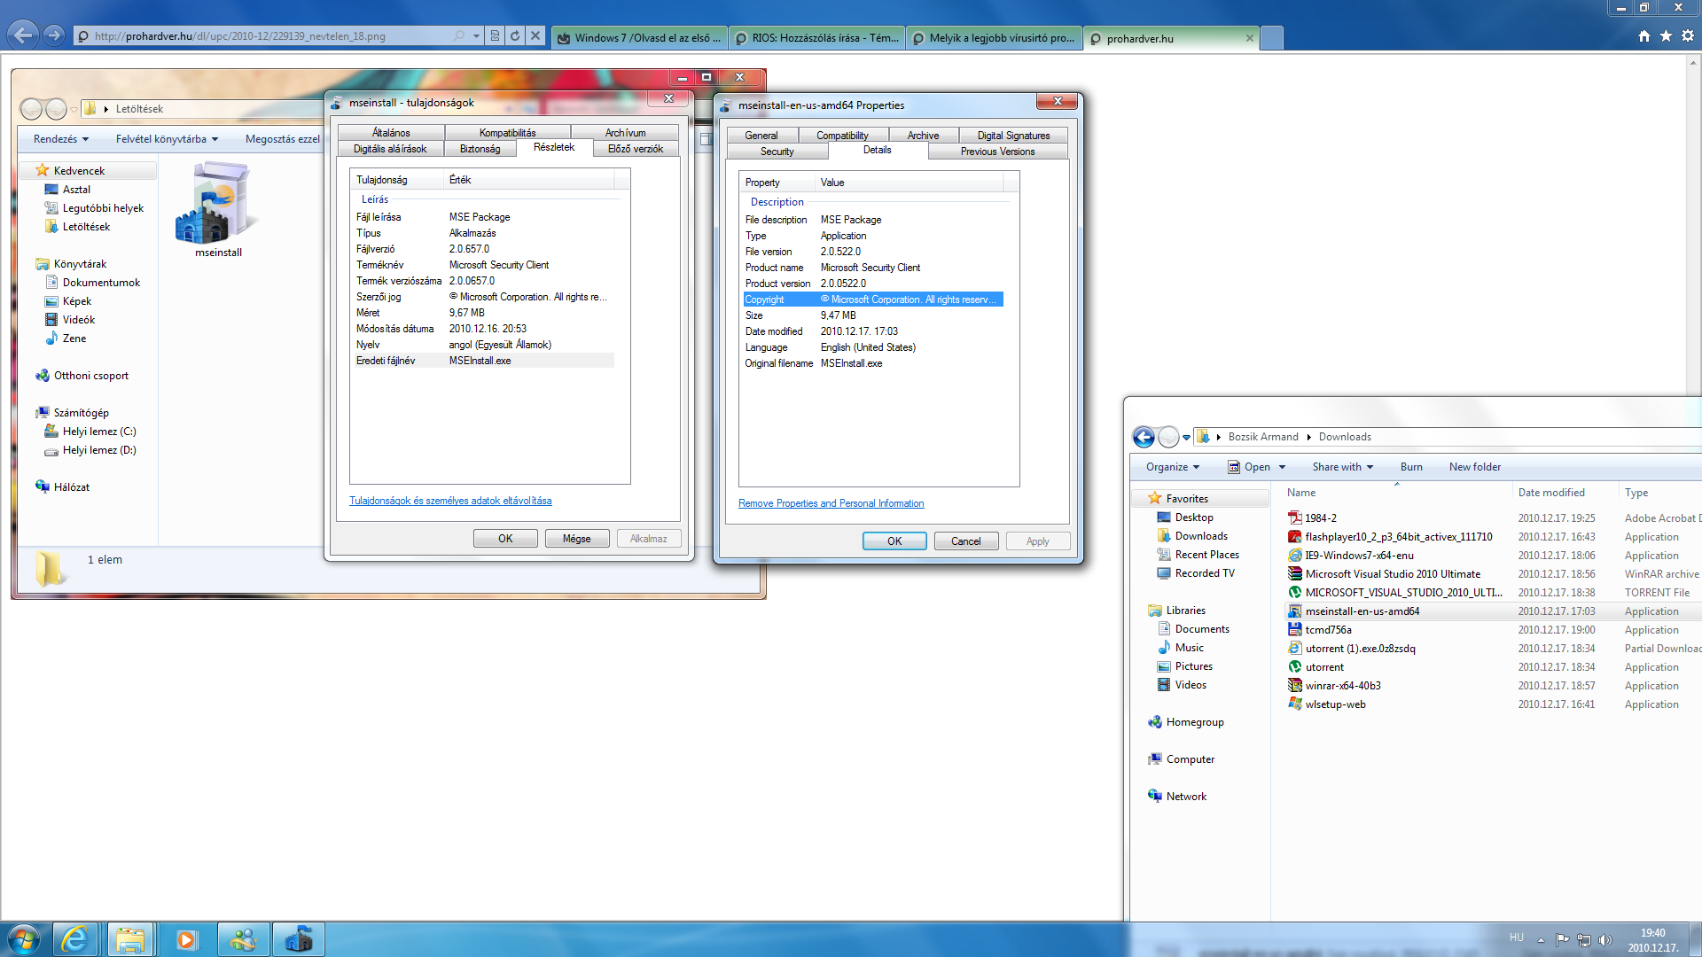Click the IE9-Windows7-x64-enu file icon
The image size is (1702, 957).
[1295, 556]
